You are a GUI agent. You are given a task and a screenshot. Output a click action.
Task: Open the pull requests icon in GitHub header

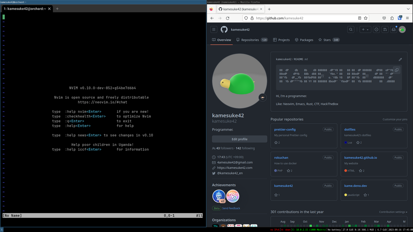click(385, 30)
